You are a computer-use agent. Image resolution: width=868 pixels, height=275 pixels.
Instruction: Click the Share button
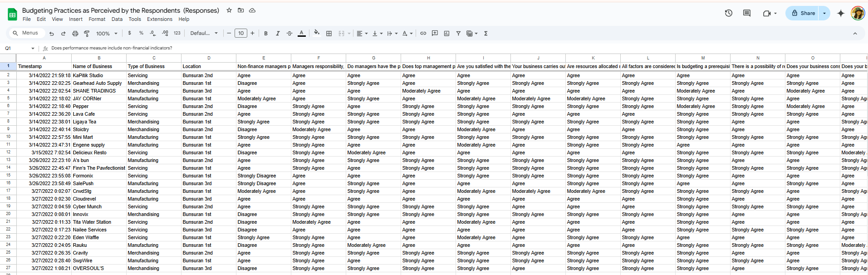[x=803, y=13]
